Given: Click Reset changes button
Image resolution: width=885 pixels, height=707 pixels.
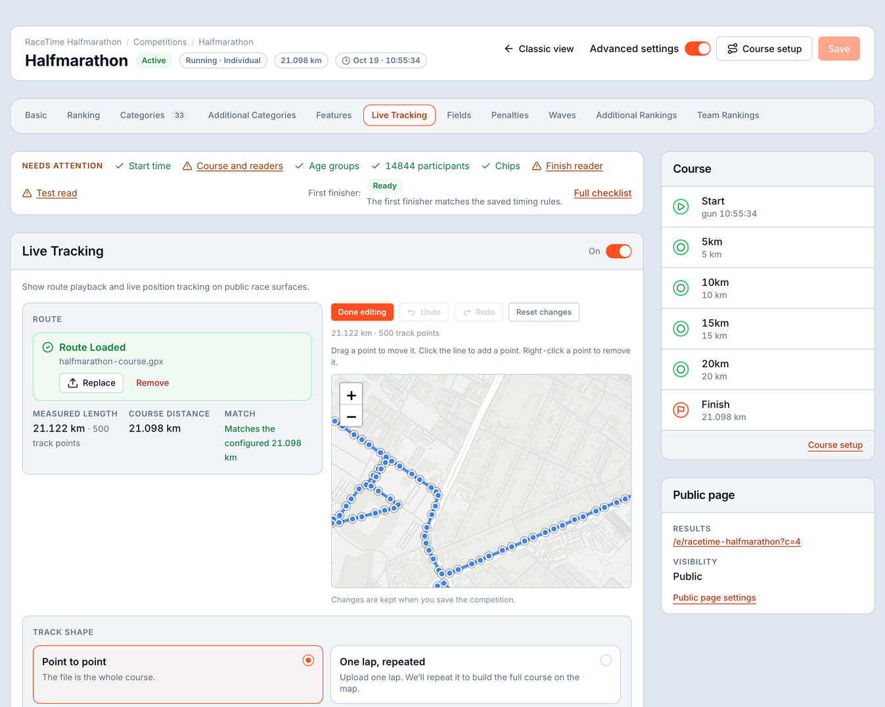Looking at the screenshot, I should (x=544, y=312).
